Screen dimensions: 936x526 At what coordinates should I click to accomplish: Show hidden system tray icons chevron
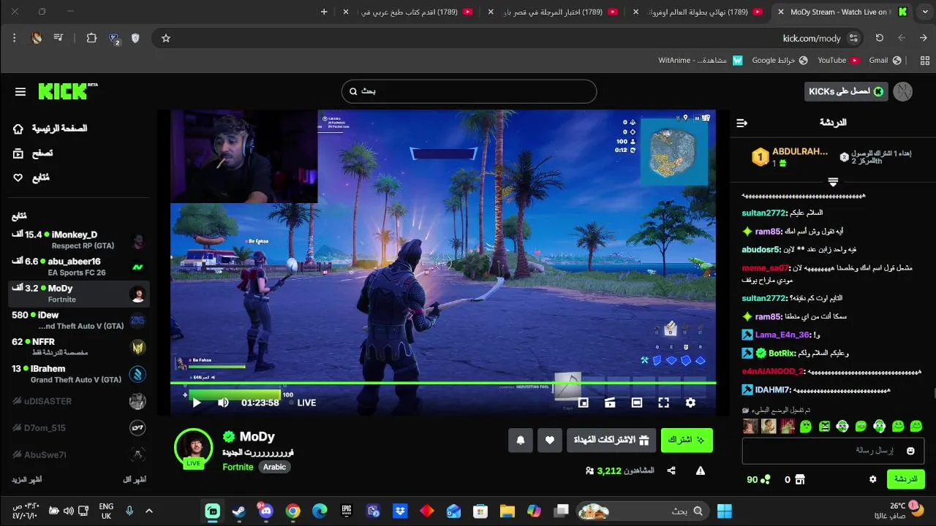(149, 511)
